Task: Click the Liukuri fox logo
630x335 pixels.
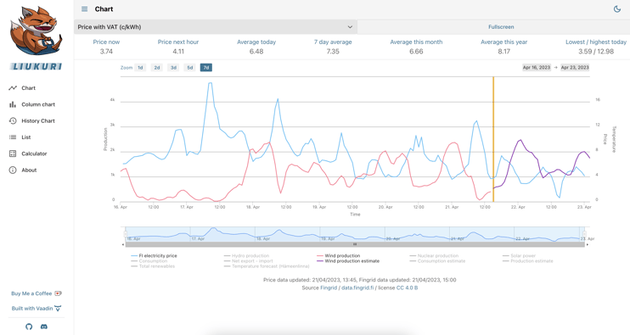Action: pos(37,31)
